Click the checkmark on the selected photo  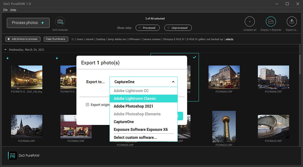coord(194,57)
